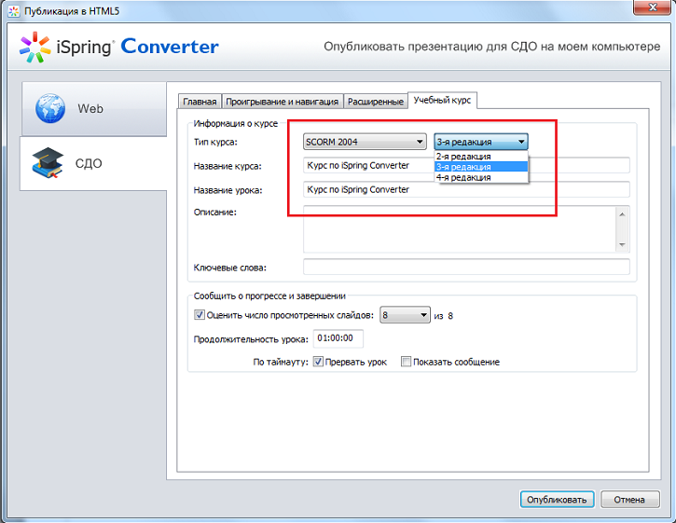Click the Продолжительность урока time field
Image resolution: width=676 pixels, height=523 pixels.
338,338
